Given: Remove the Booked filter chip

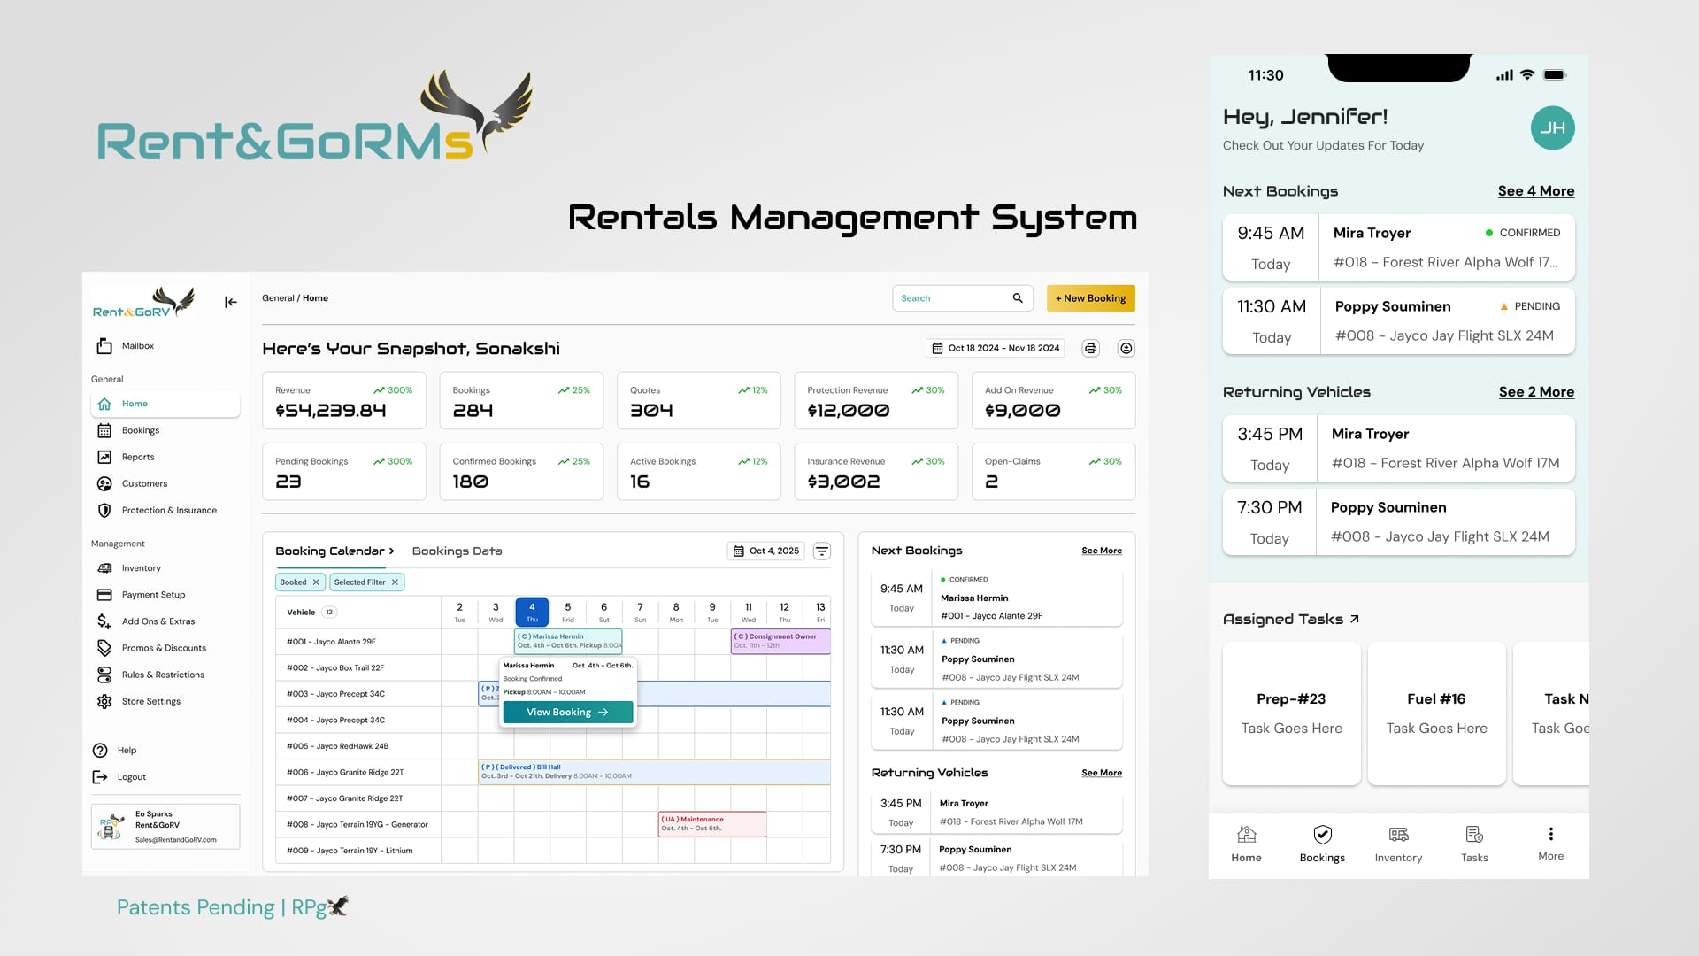Looking at the screenshot, I should 316,582.
